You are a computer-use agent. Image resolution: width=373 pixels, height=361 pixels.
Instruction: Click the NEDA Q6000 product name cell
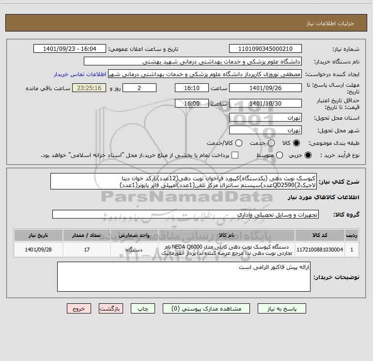[x=227, y=250]
